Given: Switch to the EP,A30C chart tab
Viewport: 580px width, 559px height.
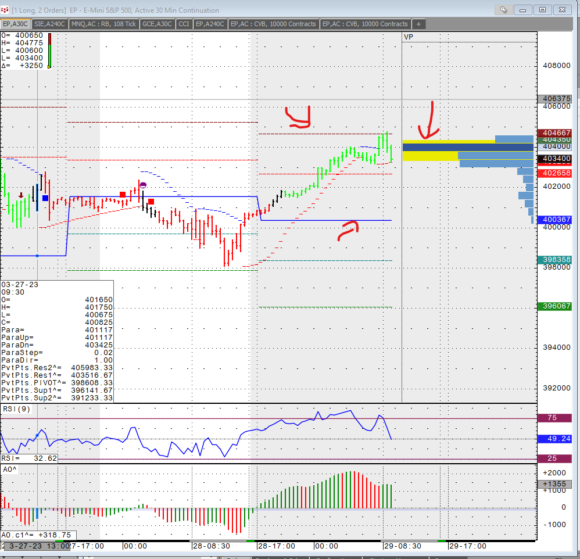Looking at the screenshot, I should 16,24.
